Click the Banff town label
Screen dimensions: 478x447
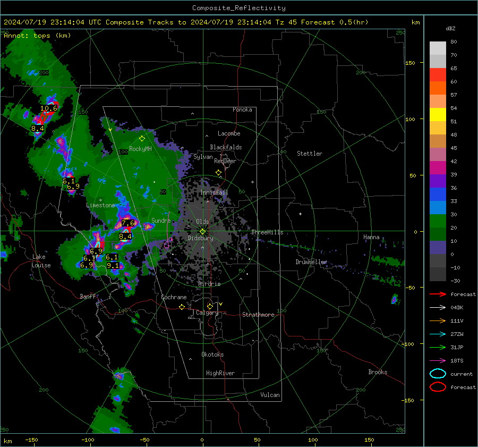click(x=88, y=296)
